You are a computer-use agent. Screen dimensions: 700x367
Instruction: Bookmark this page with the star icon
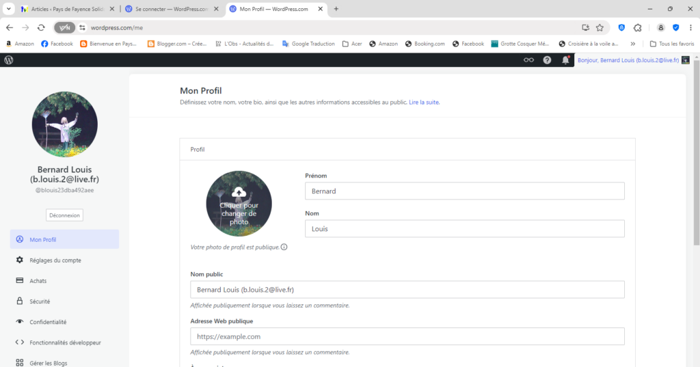(600, 27)
